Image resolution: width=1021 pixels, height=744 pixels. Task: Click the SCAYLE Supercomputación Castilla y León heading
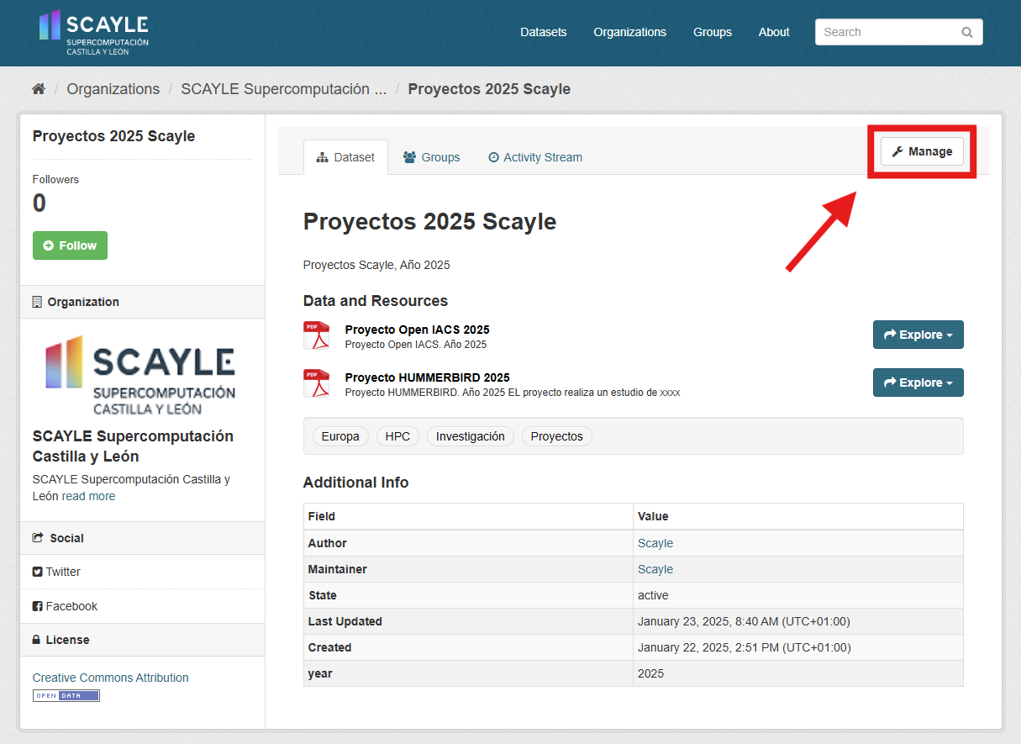(133, 446)
